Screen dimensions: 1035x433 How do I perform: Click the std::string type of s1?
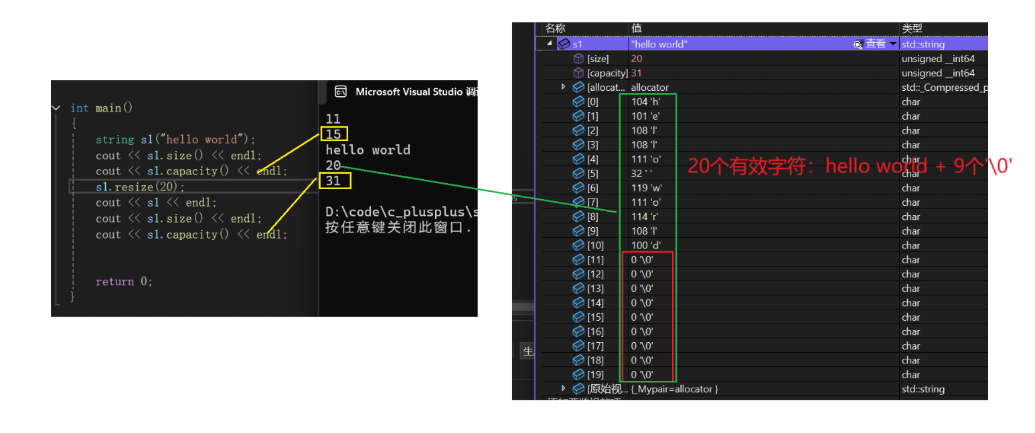pos(923,44)
